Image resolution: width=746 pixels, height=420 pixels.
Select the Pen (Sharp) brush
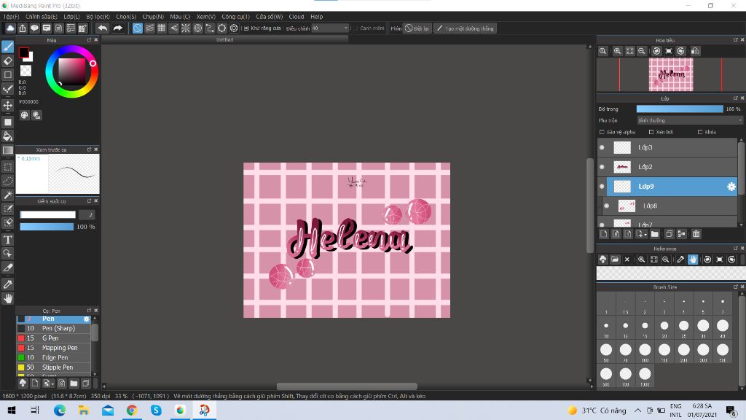(54, 329)
